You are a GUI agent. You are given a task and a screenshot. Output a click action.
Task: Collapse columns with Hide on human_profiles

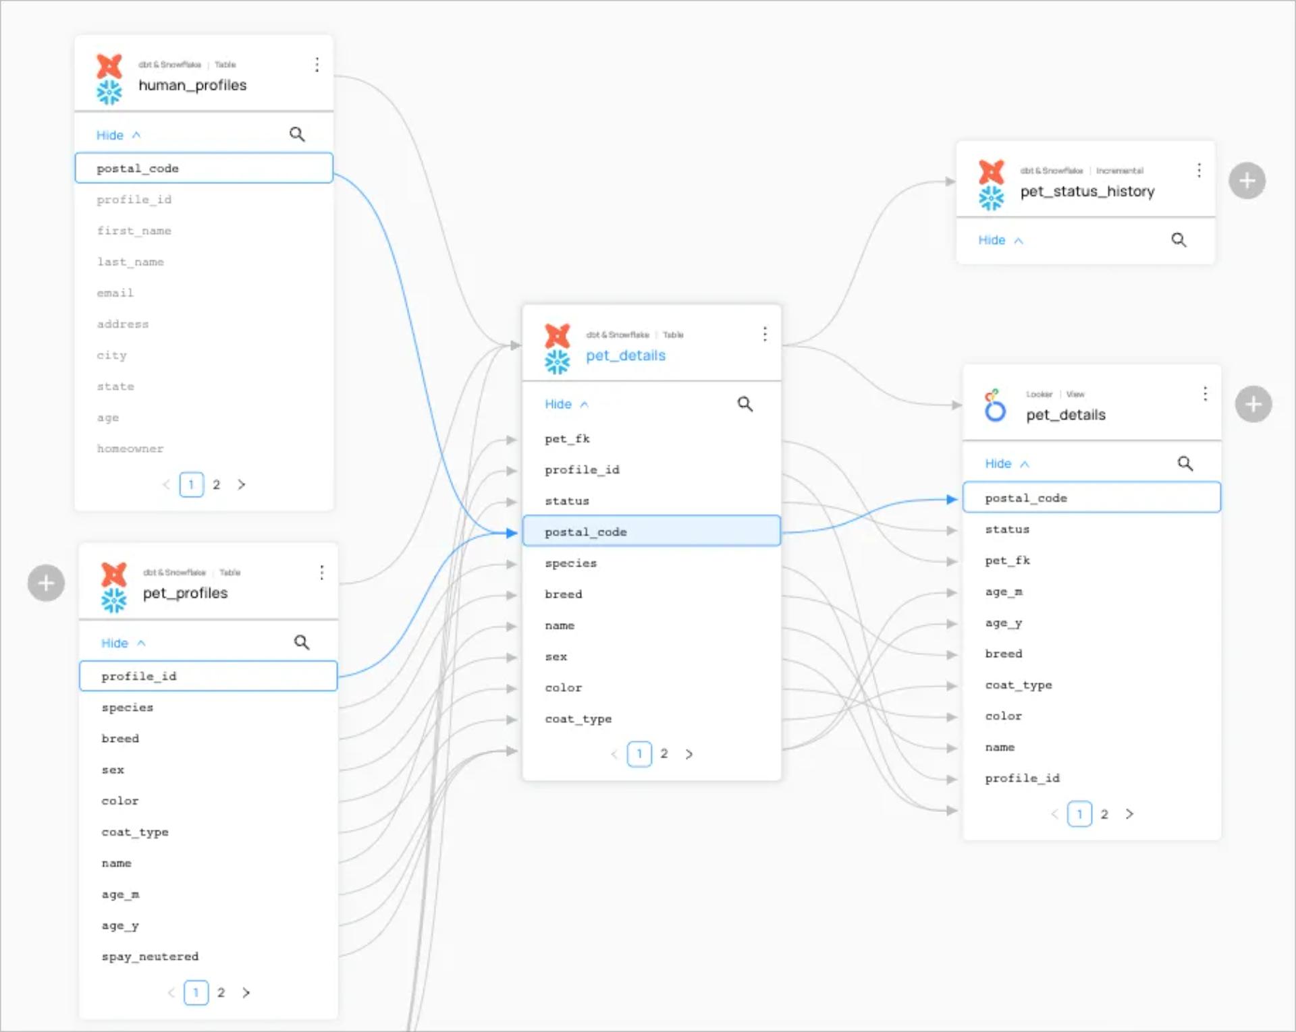pos(118,135)
